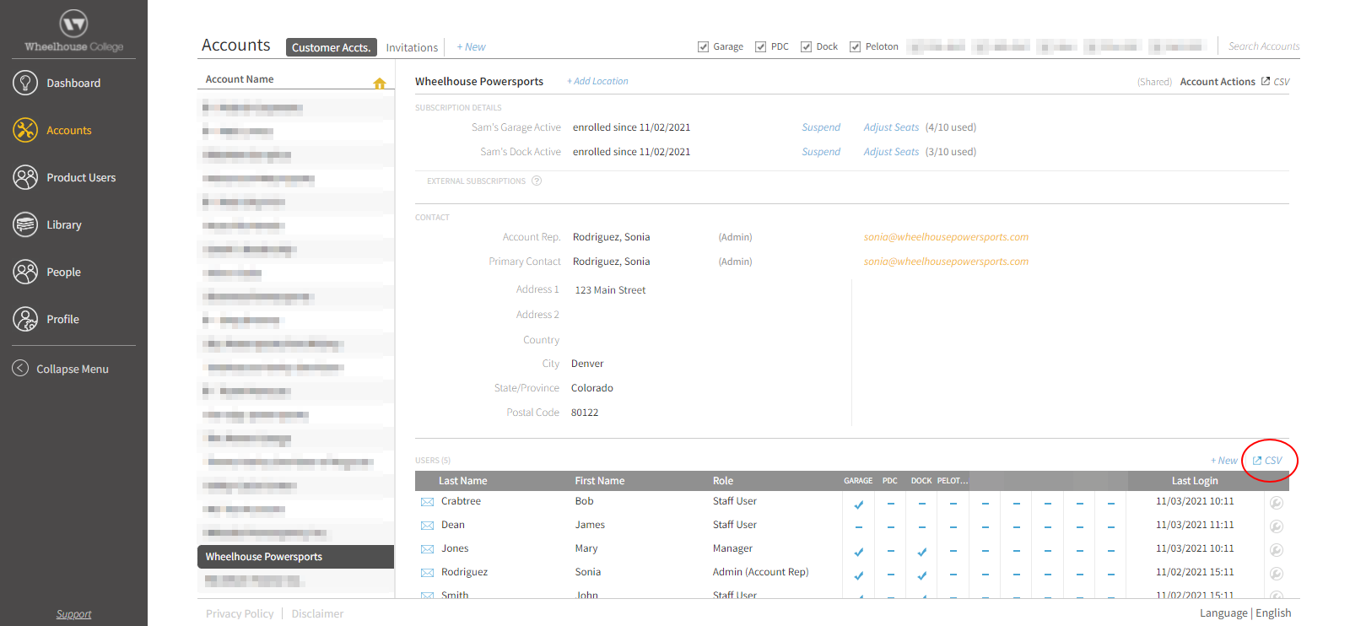Click the home icon above account list

(380, 83)
